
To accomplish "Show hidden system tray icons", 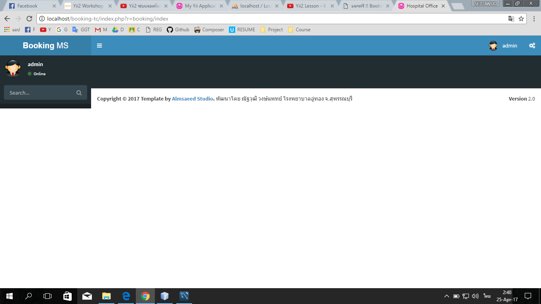I will [x=447, y=296].
